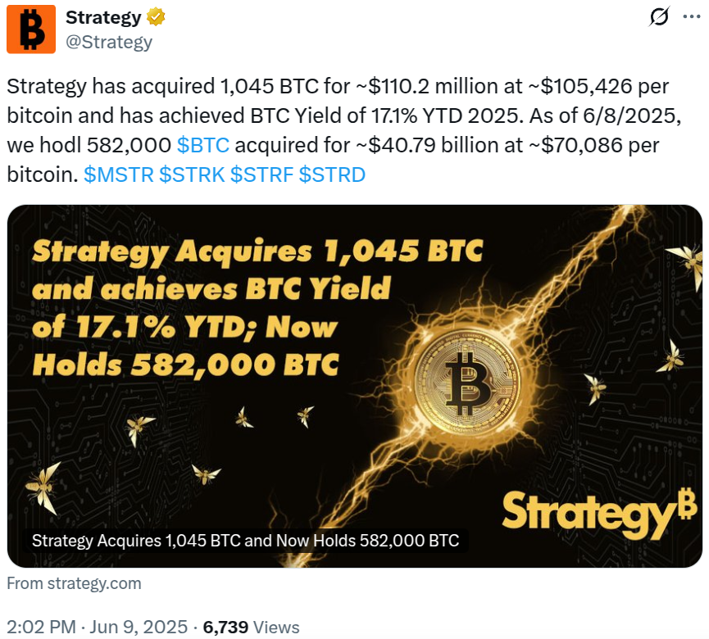Click the image caption bar about 1,045 BTC
The width and height of the screenshot is (709, 639).
tap(245, 541)
